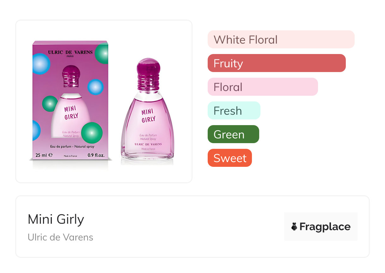This screenshot has width=385, height=273.
Task: Click the Fresh accord tag
Action: (x=234, y=111)
